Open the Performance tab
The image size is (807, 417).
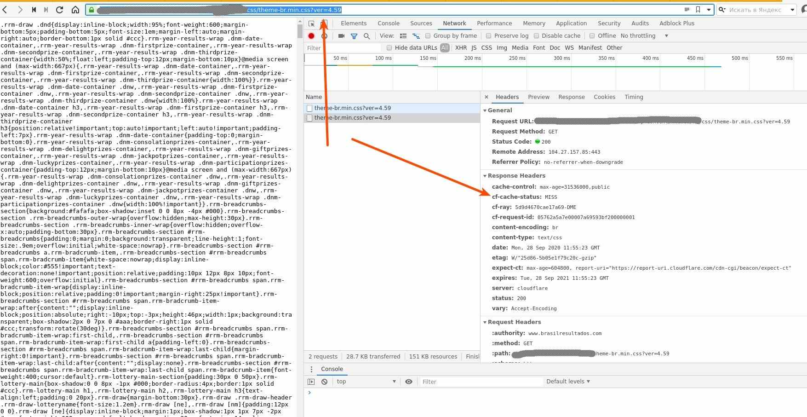pos(494,23)
